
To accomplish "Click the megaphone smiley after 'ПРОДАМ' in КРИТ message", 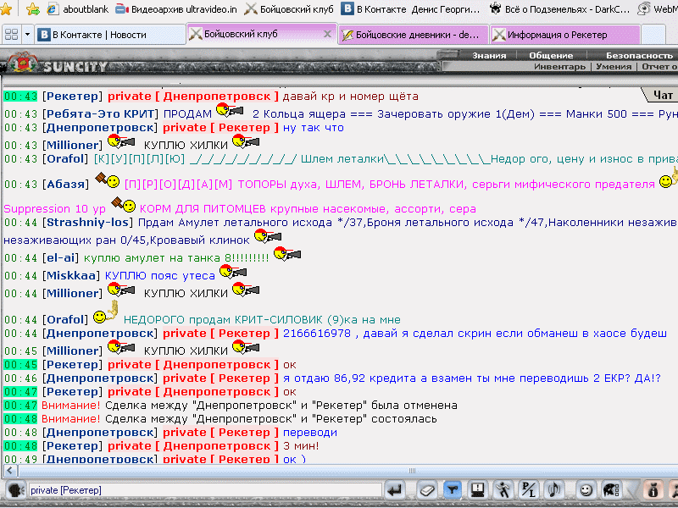I will pos(229,111).
